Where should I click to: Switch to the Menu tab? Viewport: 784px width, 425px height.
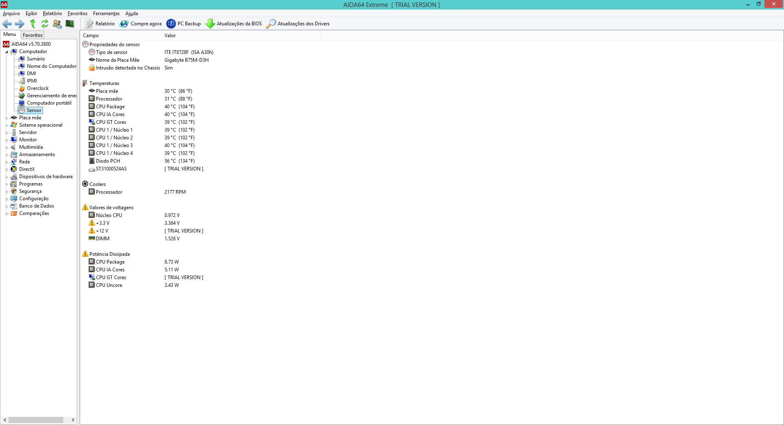pos(10,35)
